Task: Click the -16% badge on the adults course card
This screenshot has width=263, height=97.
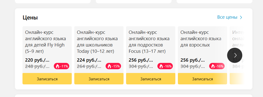Action: 217,66
